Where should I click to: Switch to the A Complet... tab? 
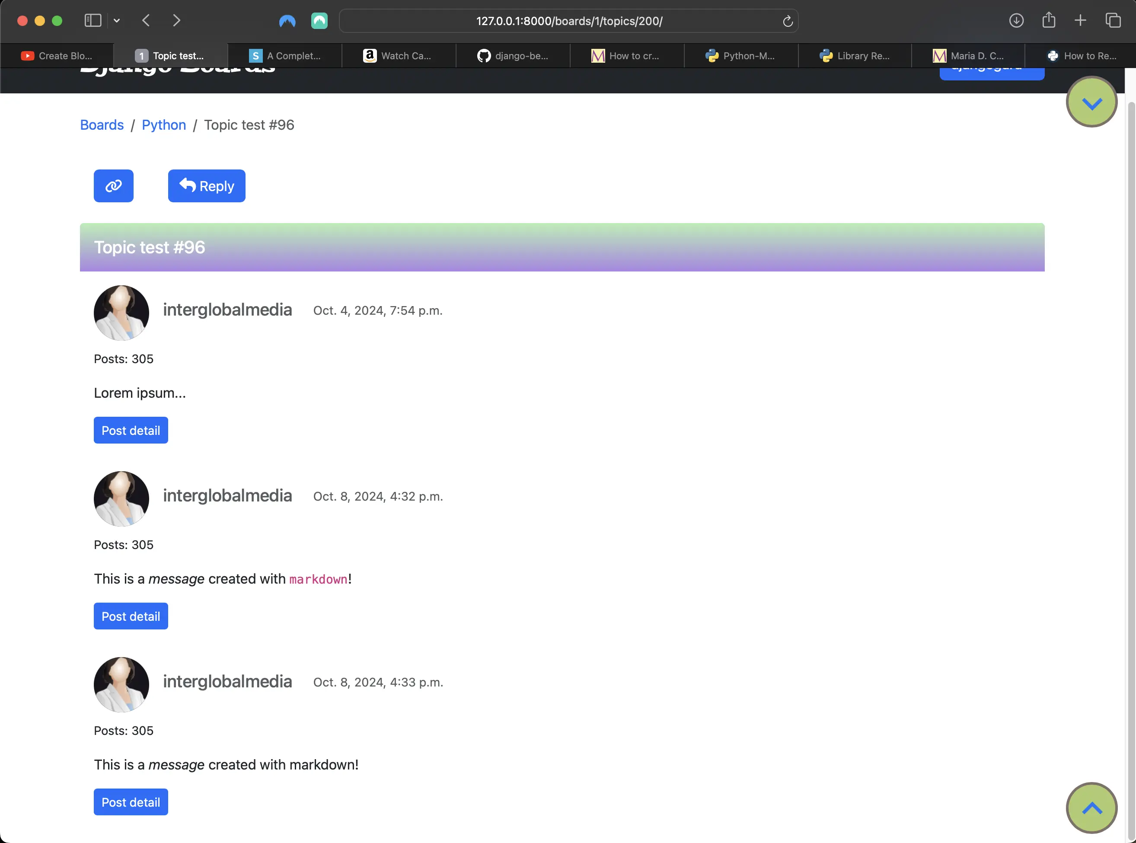pos(284,56)
